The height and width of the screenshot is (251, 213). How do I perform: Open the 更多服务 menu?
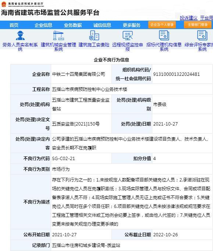pyautogui.click(x=132, y=25)
